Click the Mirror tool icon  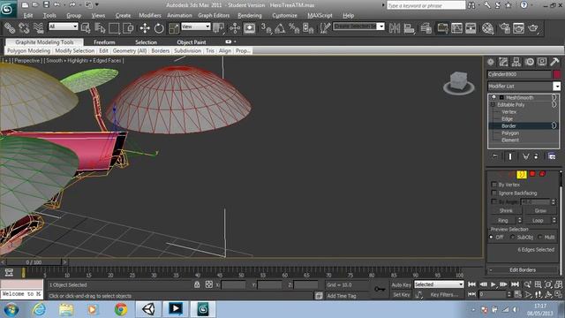(395, 27)
